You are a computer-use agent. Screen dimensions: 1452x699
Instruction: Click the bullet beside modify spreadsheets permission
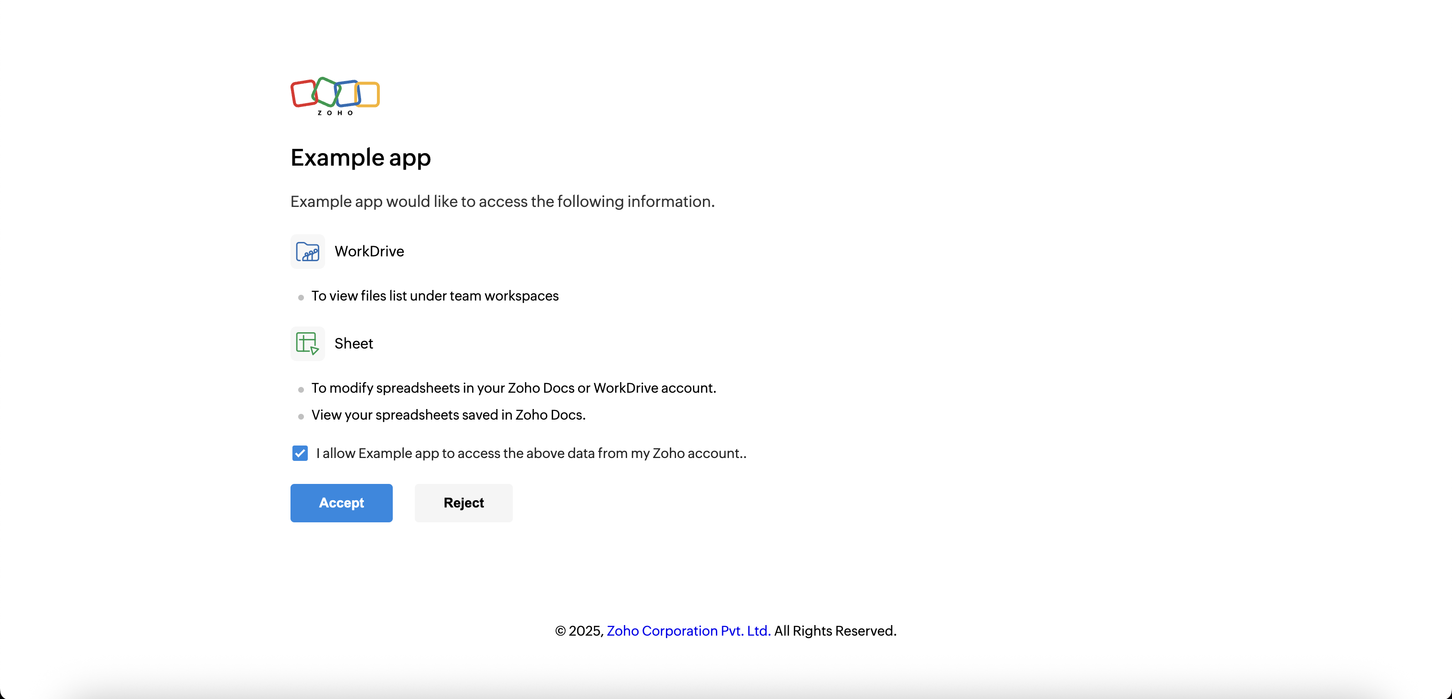click(x=301, y=389)
